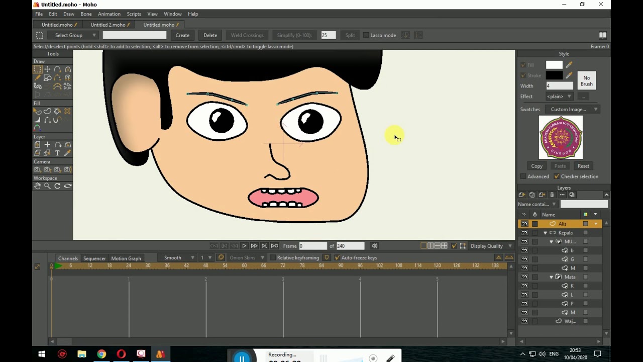This screenshot has height=362, width=643.
Task: Open the Display Quality dropdown
Action: pos(491,246)
